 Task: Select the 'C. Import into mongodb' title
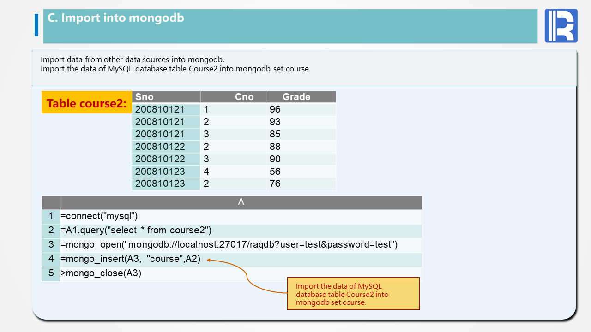pos(116,18)
